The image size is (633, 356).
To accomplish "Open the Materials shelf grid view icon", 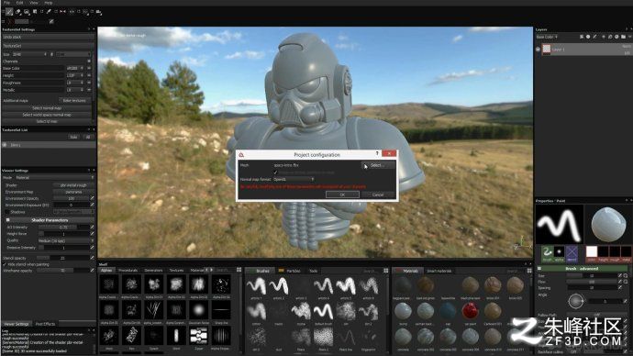I will [529, 271].
